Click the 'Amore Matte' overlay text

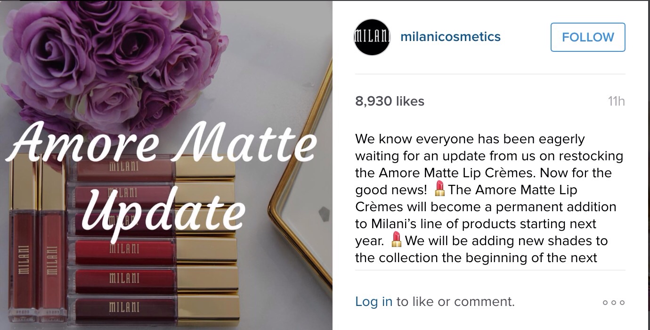[162, 141]
